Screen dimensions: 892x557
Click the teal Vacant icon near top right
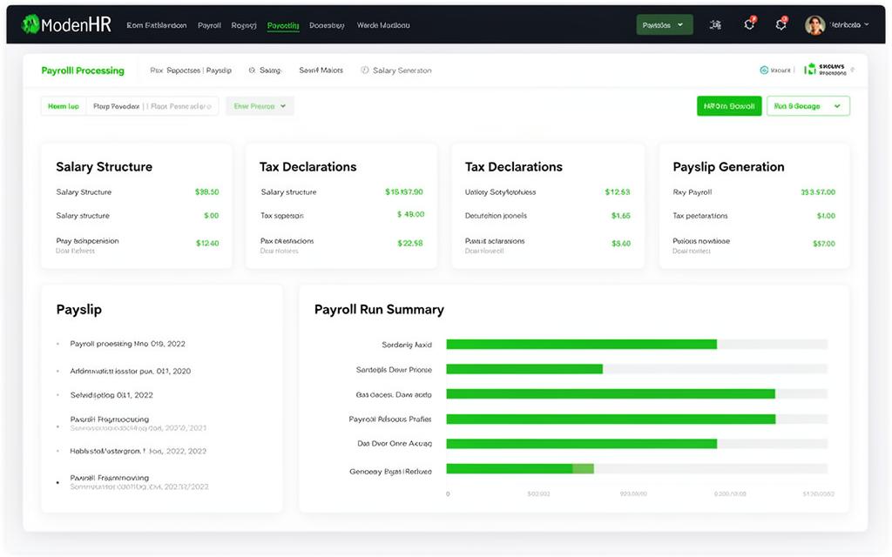pyautogui.click(x=764, y=70)
